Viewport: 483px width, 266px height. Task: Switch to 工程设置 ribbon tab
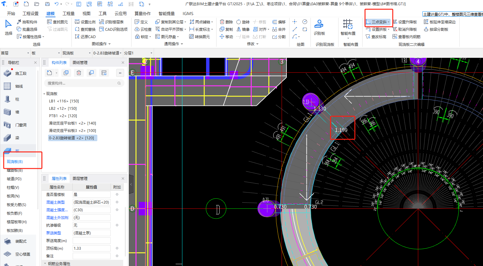[x=30, y=14]
